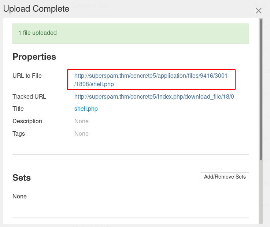
Task: Open the shell.php file URL link
Action: [151, 80]
